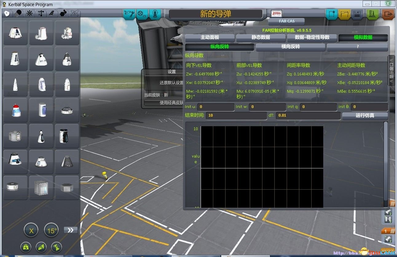Select the 横向反转 simulation mode
The image size is (397, 257).
[290, 47]
